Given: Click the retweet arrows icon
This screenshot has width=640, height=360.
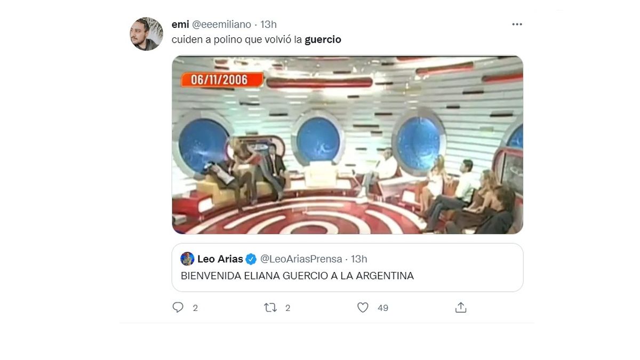Looking at the screenshot, I should (270, 307).
